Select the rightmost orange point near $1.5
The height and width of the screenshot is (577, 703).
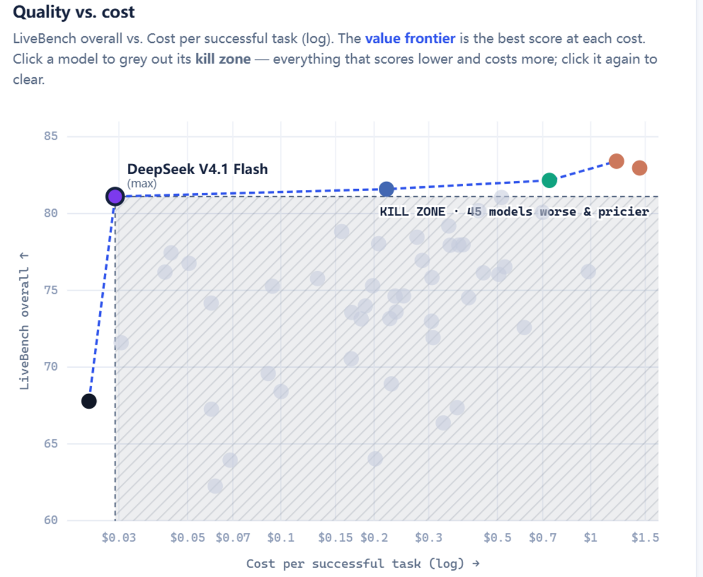[639, 168]
